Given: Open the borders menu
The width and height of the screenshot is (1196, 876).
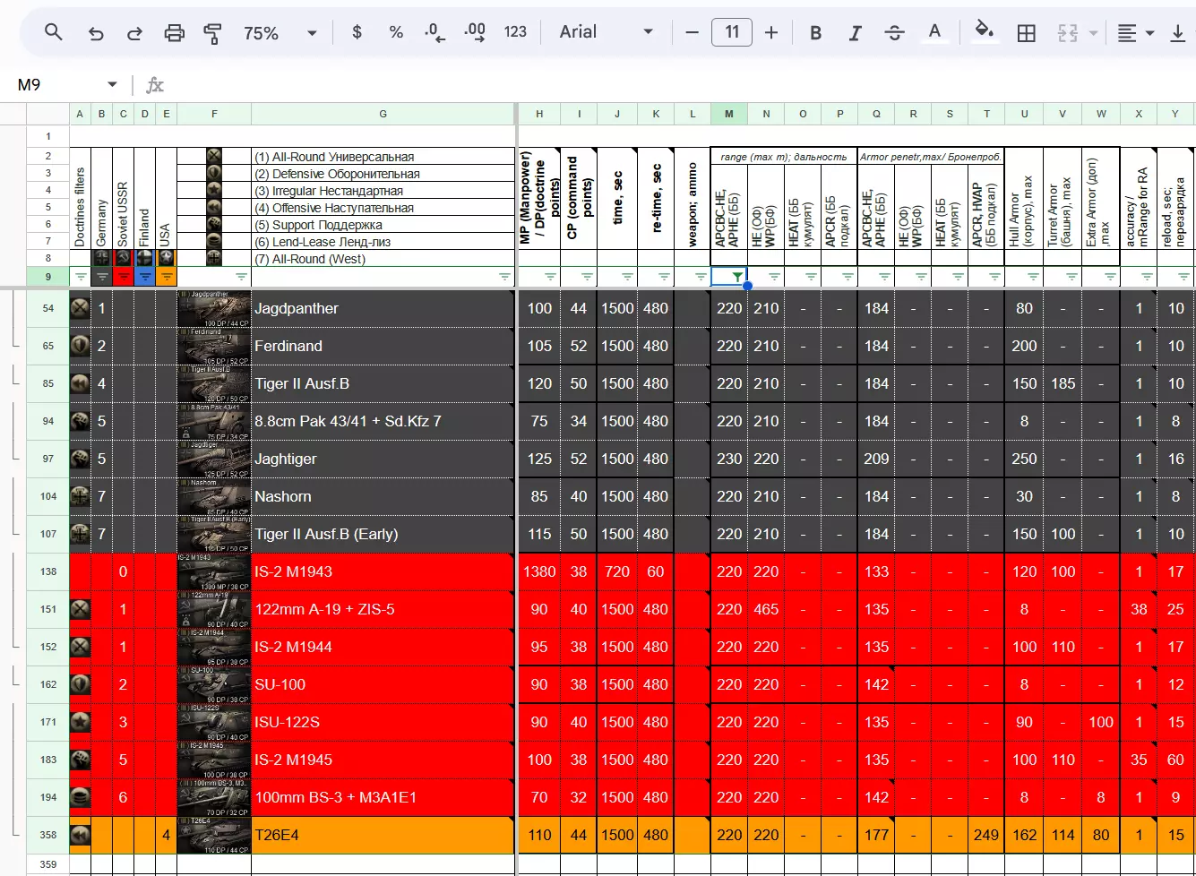Looking at the screenshot, I should click(1027, 33).
